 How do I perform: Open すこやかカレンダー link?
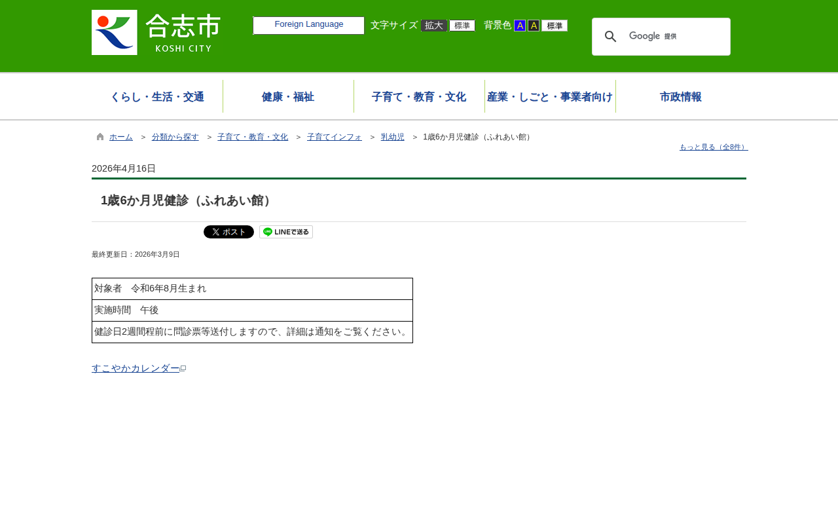136,368
